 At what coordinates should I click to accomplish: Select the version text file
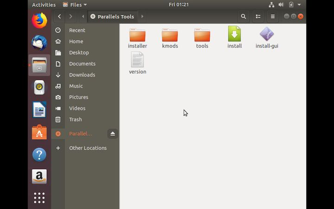(137, 63)
